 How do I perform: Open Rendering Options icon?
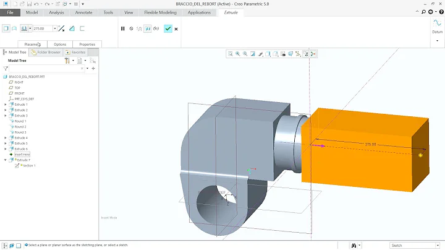260,54
